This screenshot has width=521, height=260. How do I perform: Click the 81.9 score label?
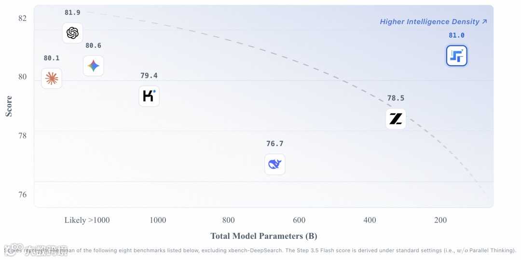[72, 13]
